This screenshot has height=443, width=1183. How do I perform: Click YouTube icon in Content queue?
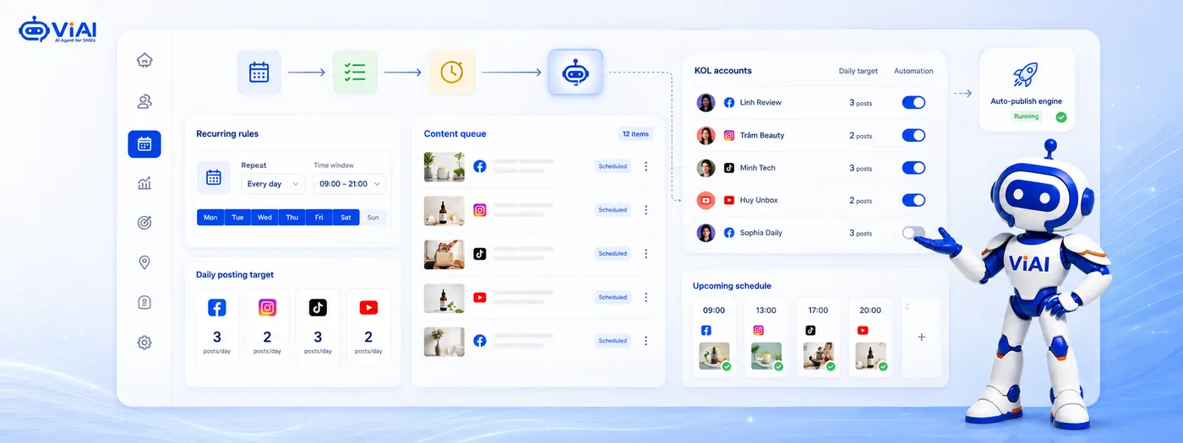pos(480,297)
